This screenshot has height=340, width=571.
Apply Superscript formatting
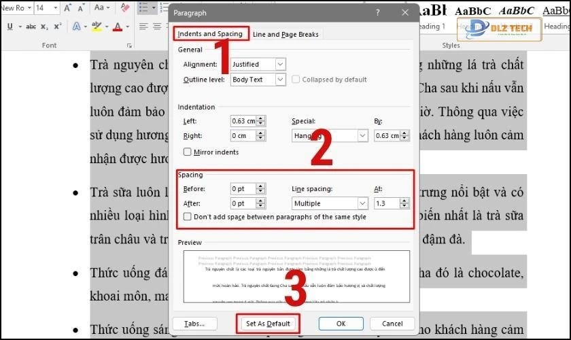pyautogui.click(x=58, y=27)
